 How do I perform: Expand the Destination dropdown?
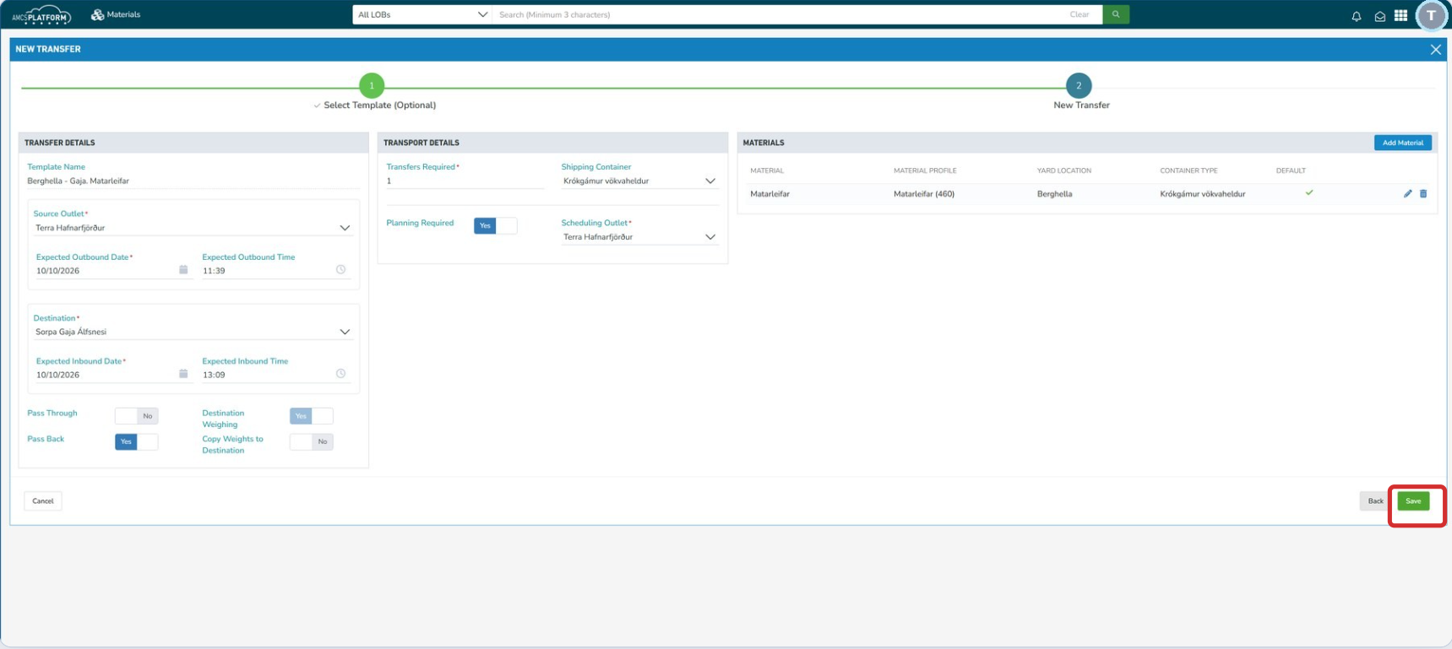(345, 332)
